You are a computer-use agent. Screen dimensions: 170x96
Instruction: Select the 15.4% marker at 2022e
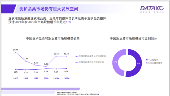(x=66, y=56)
